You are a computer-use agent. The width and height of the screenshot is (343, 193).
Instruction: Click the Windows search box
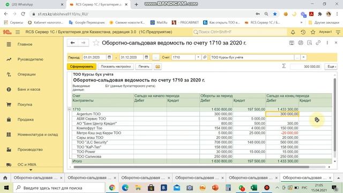tap(59, 188)
